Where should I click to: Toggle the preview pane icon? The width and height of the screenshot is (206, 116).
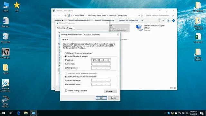(168, 21)
